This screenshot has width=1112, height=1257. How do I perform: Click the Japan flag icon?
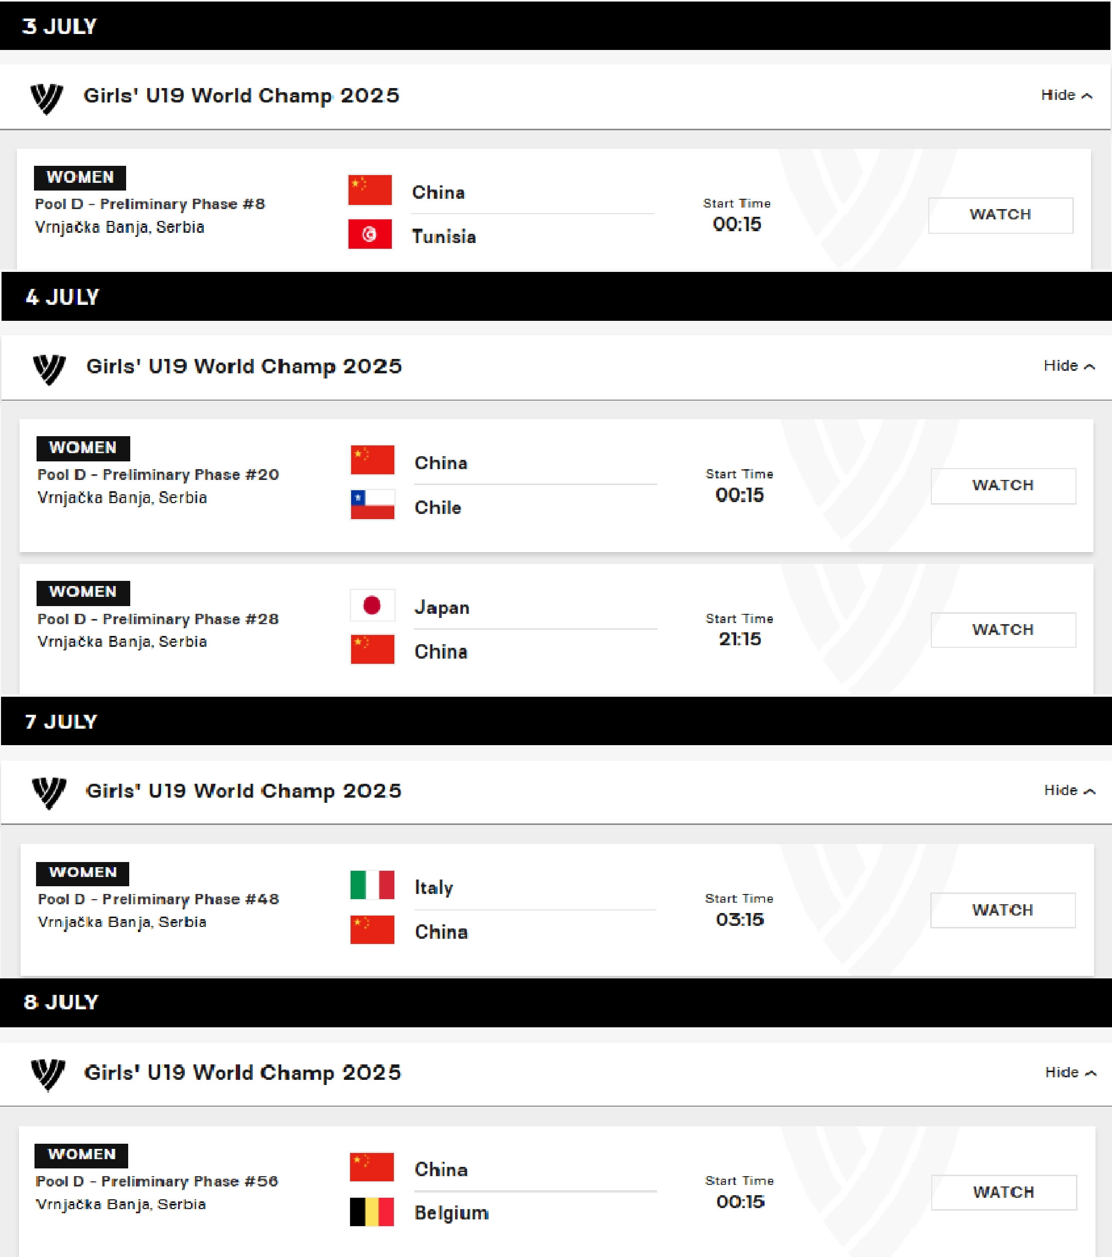pos(372,605)
